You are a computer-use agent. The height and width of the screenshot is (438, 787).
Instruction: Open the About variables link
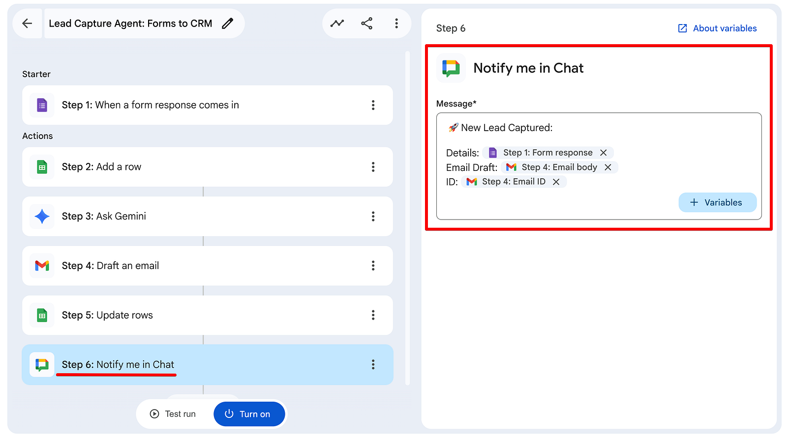pyautogui.click(x=718, y=28)
